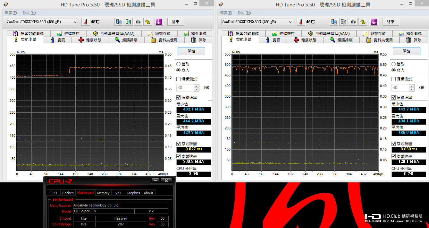The image size is (429, 228).
Task: Open options wrench icon in 46℃ window
Action: pyautogui.click(x=363, y=22)
